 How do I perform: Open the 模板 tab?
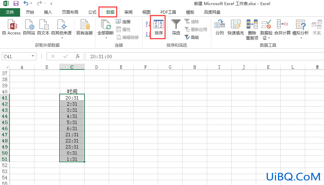pyautogui.click(x=190, y=12)
